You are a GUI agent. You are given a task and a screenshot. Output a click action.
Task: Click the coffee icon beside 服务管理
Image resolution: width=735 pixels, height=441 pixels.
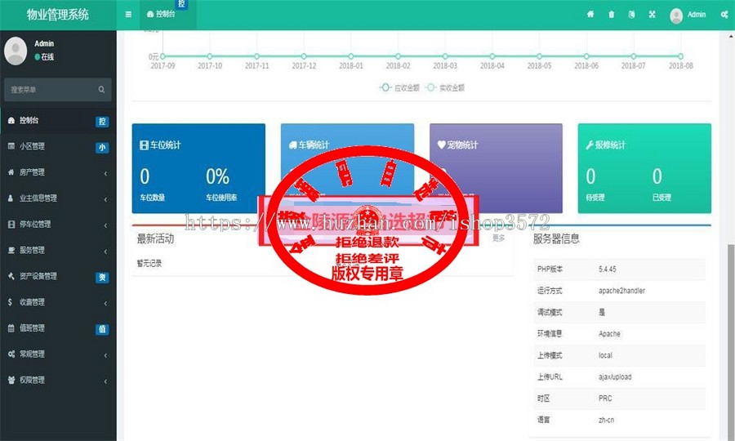pos(11,250)
